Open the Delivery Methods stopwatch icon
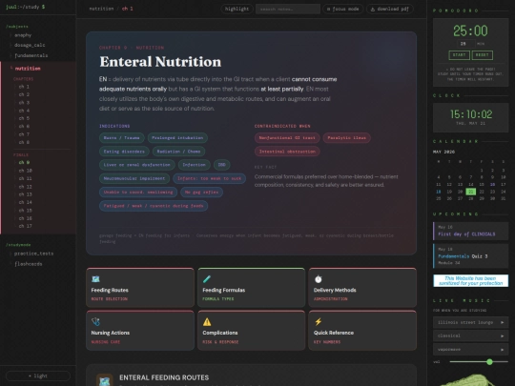The height and width of the screenshot is (386, 515). point(318,279)
